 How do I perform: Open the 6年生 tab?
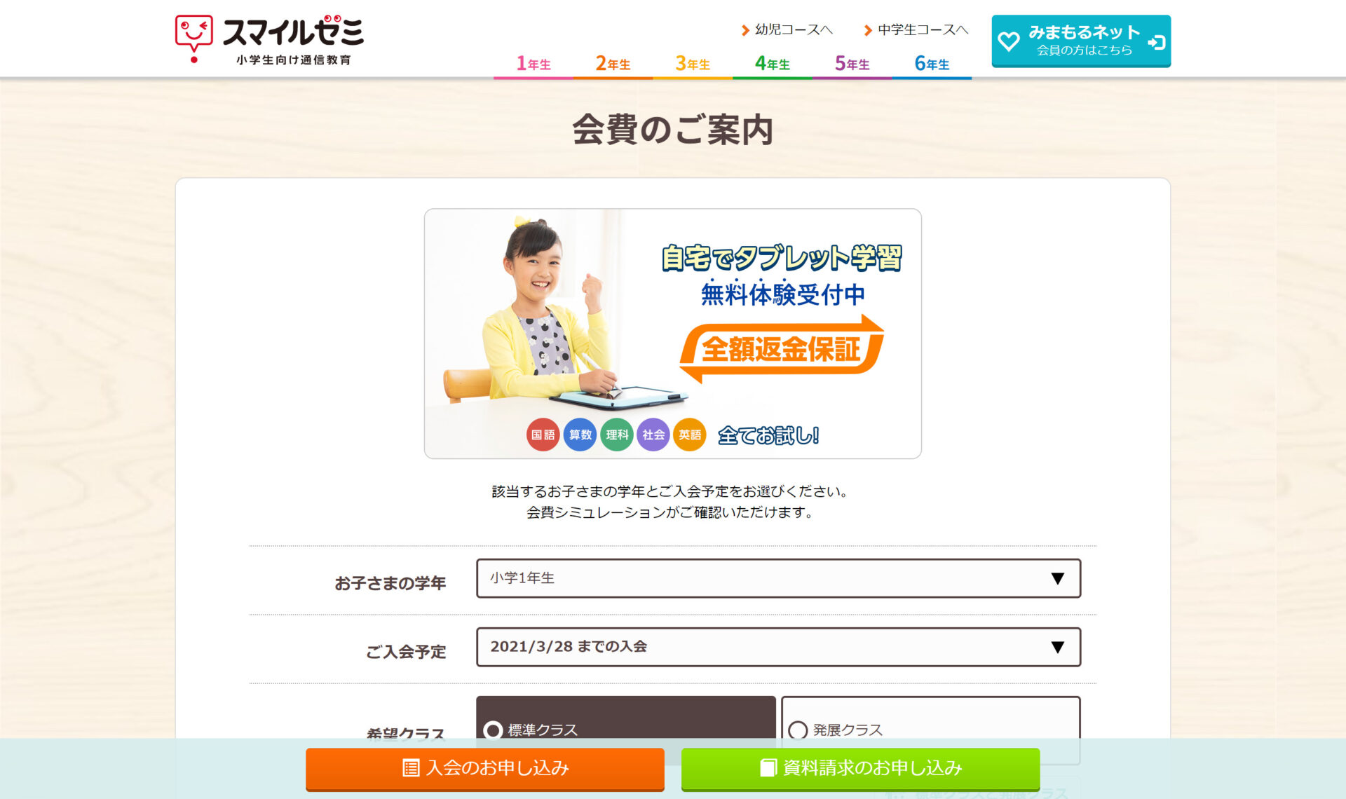point(932,64)
